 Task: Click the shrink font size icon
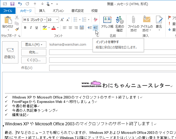[x=68, y=20]
